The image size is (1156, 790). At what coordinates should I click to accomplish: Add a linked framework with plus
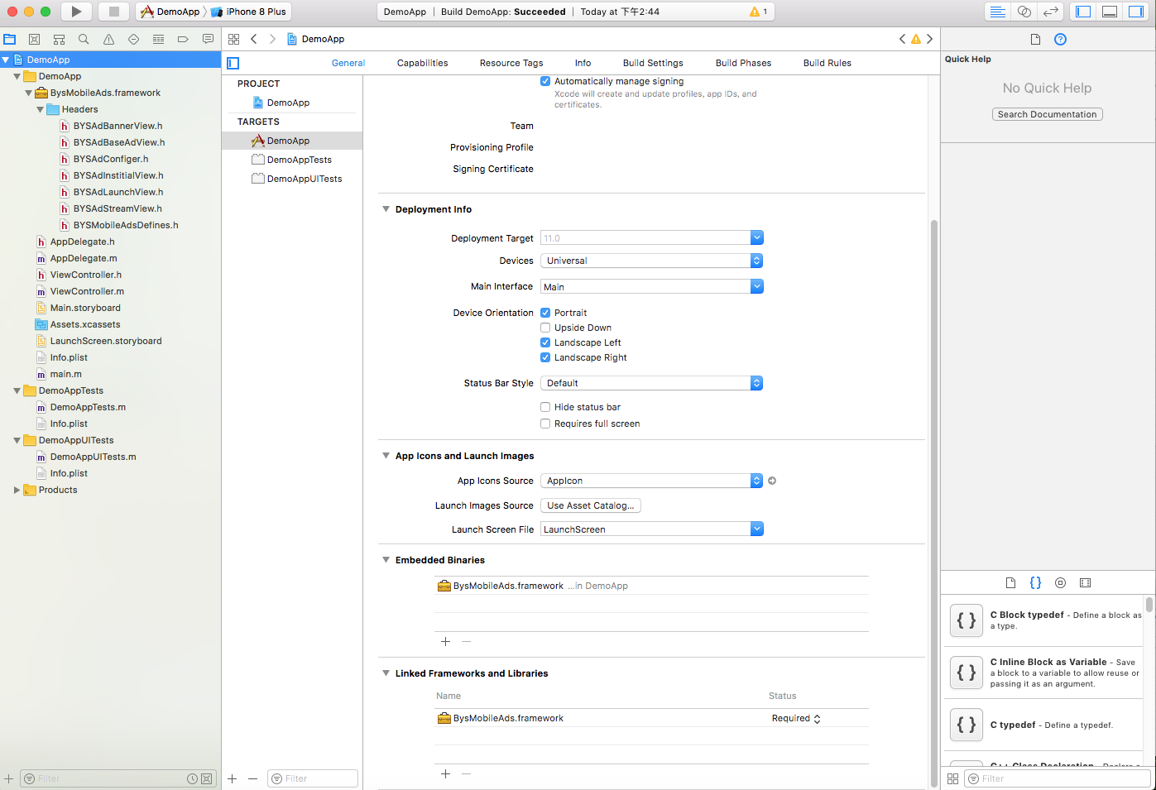[445, 773]
